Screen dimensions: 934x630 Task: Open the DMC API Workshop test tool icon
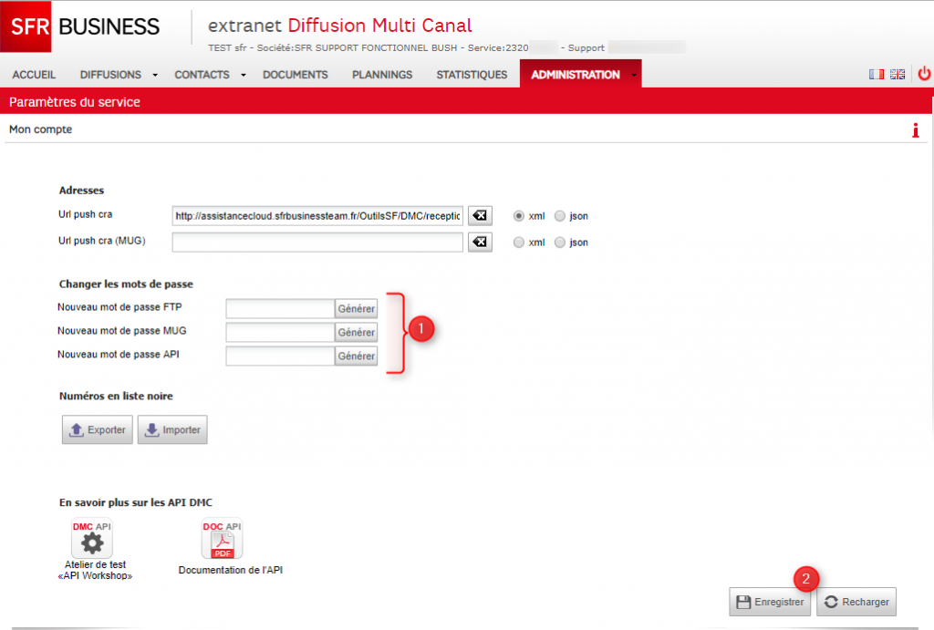[x=92, y=538]
